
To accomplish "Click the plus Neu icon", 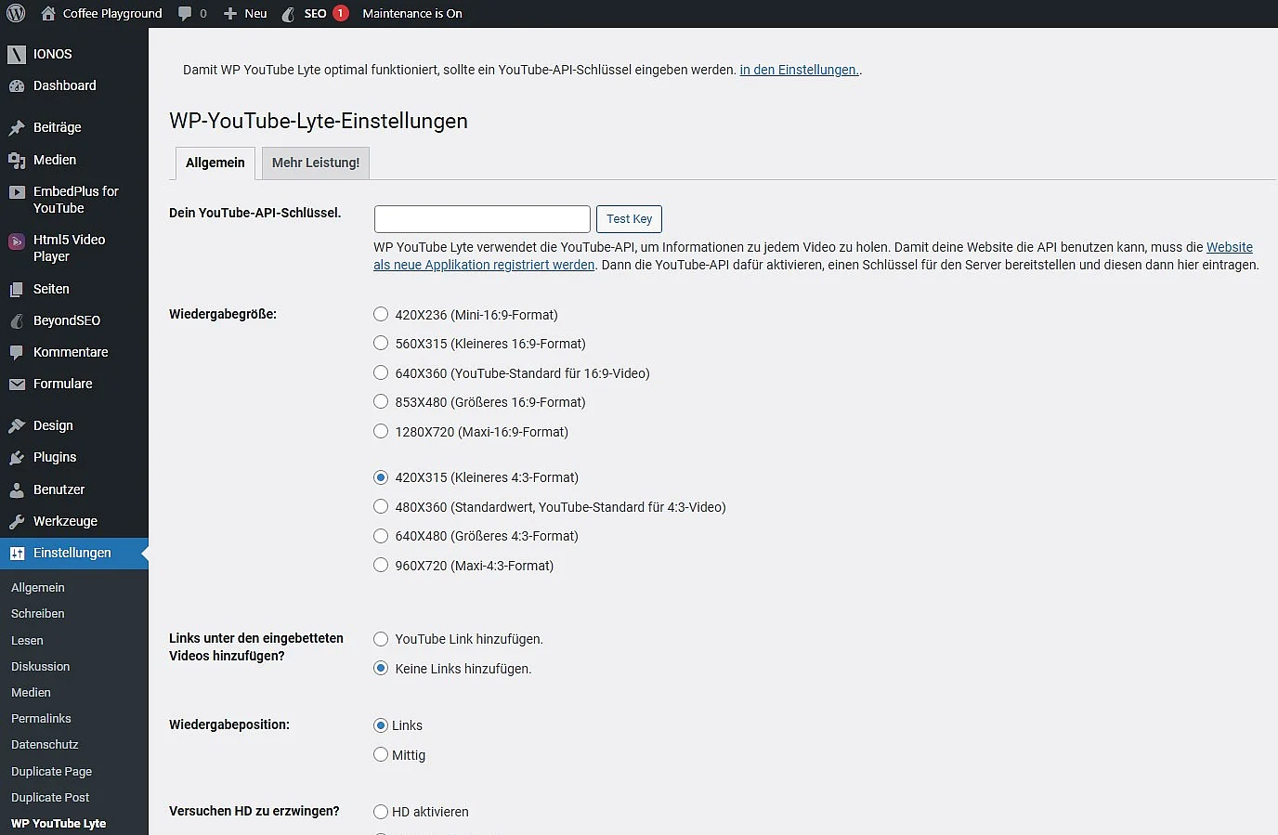I will click(230, 13).
